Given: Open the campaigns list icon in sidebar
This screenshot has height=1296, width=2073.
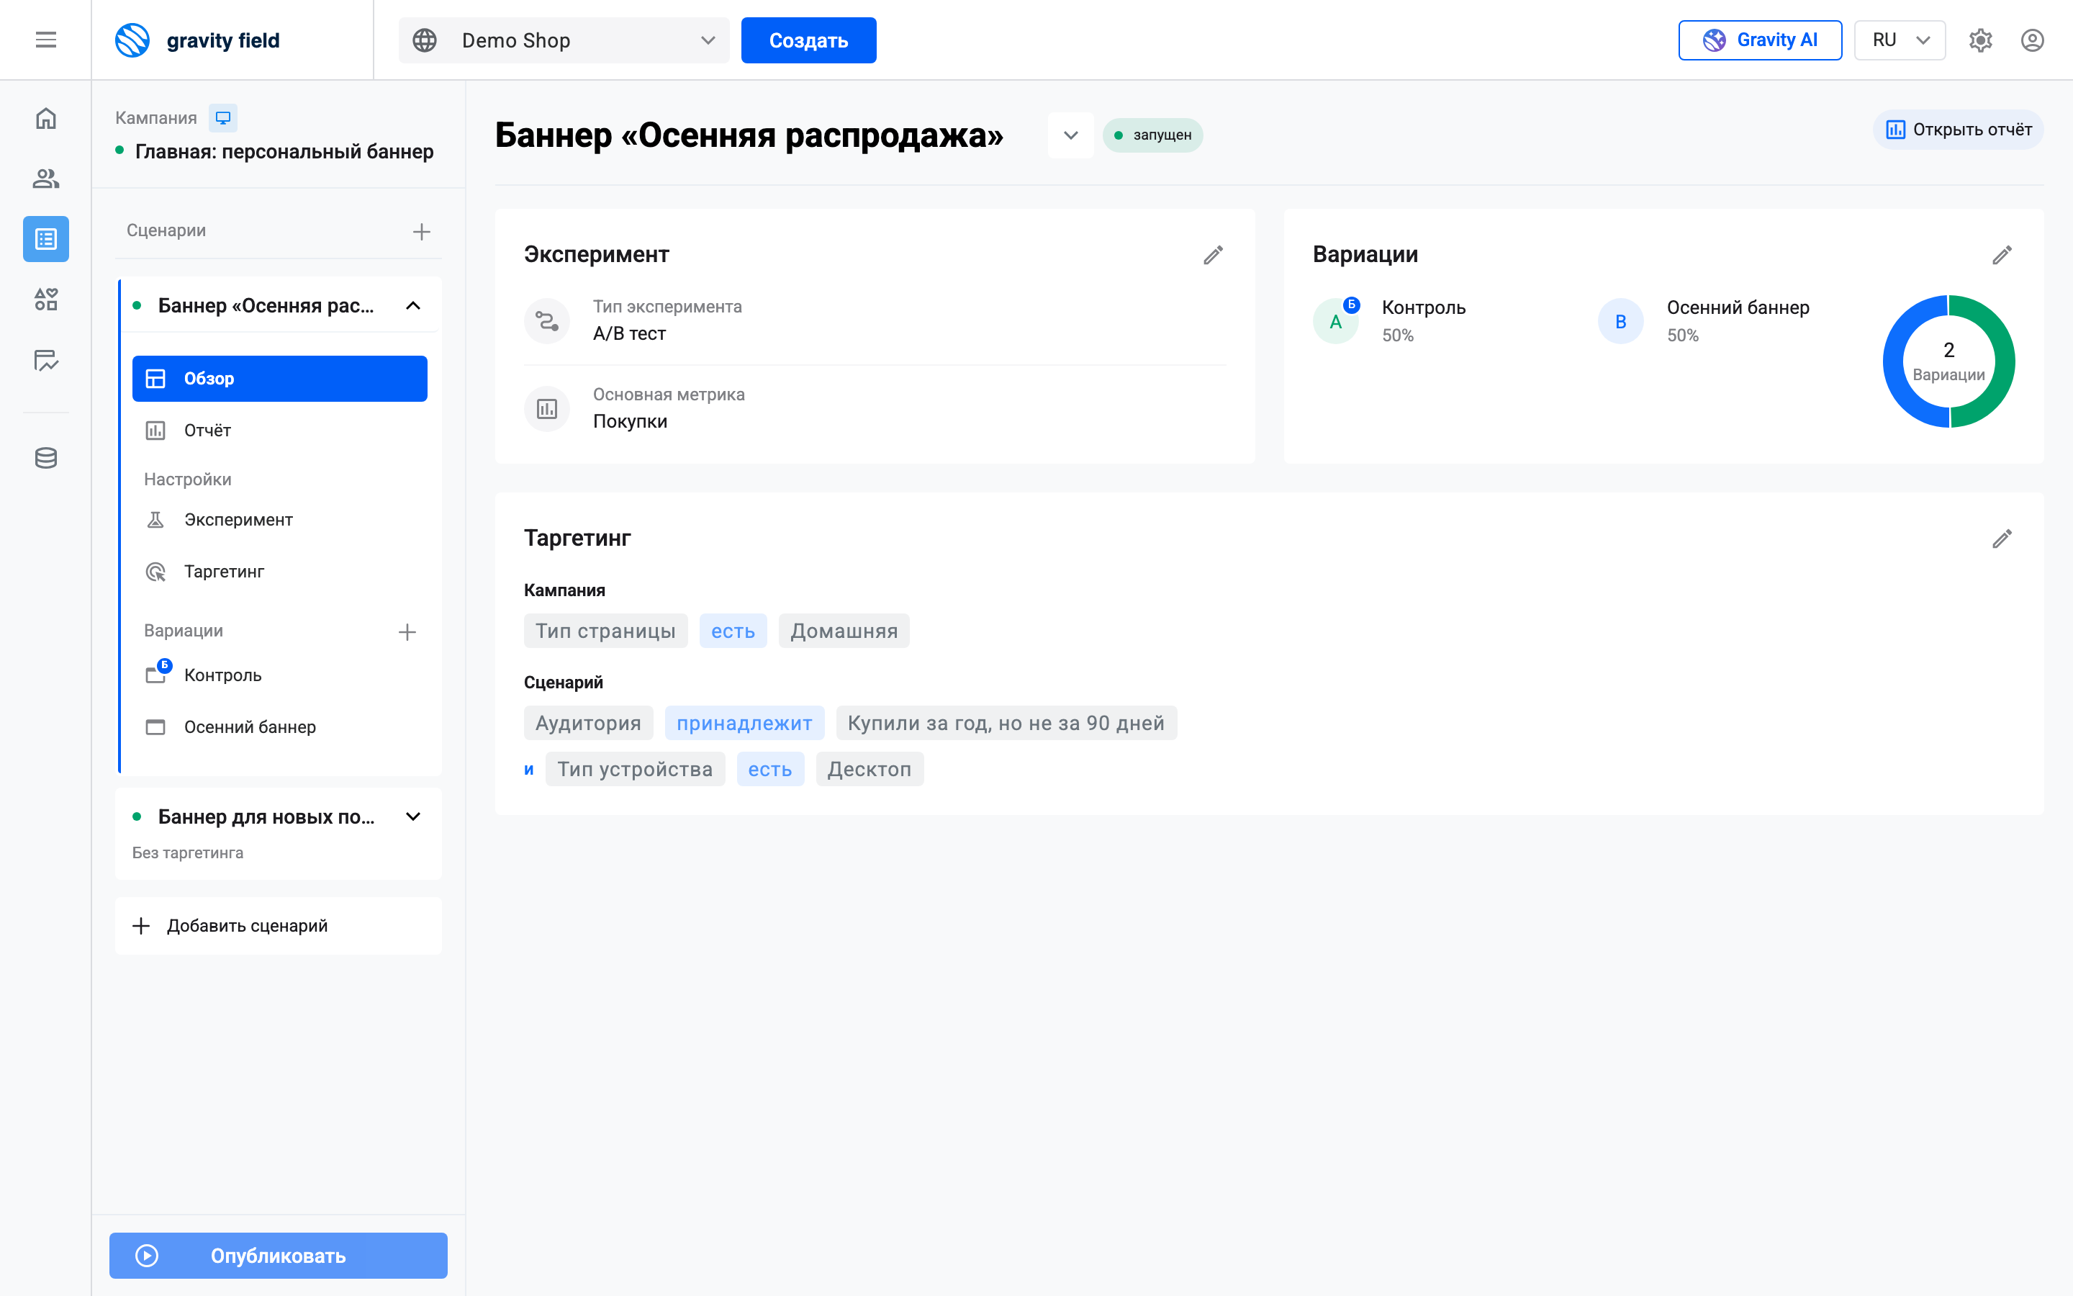Looking at the screenshot, I should coord(45,239).
